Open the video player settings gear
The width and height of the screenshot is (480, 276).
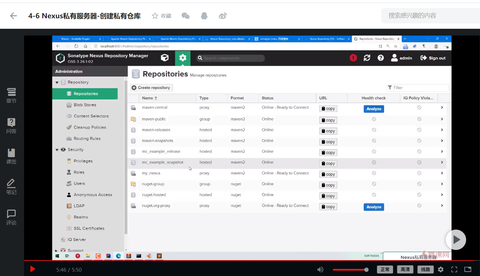point(441,270)
